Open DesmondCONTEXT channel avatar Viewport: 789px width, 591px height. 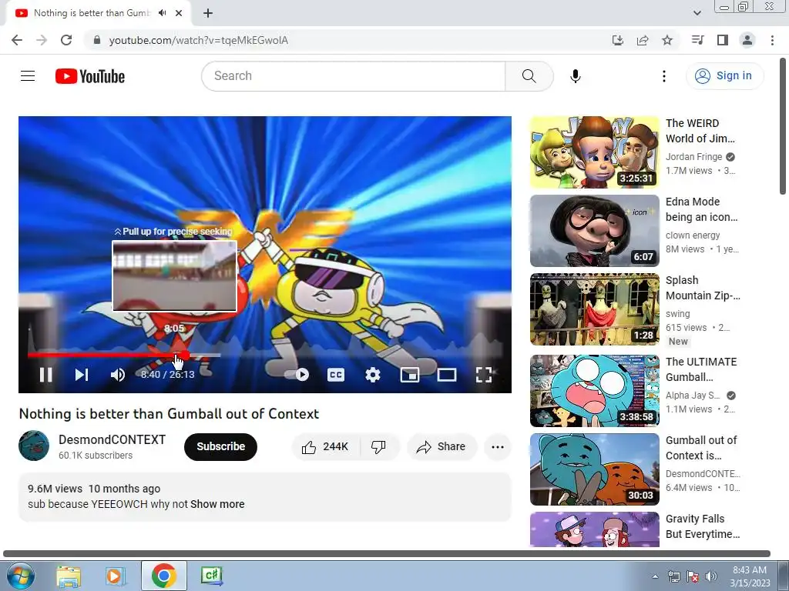point(34,446)
